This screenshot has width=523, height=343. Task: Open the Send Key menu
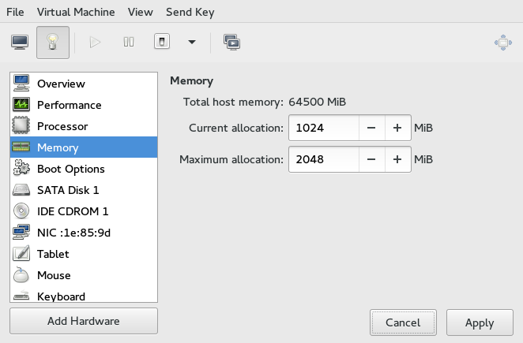(x=190, y=12)
